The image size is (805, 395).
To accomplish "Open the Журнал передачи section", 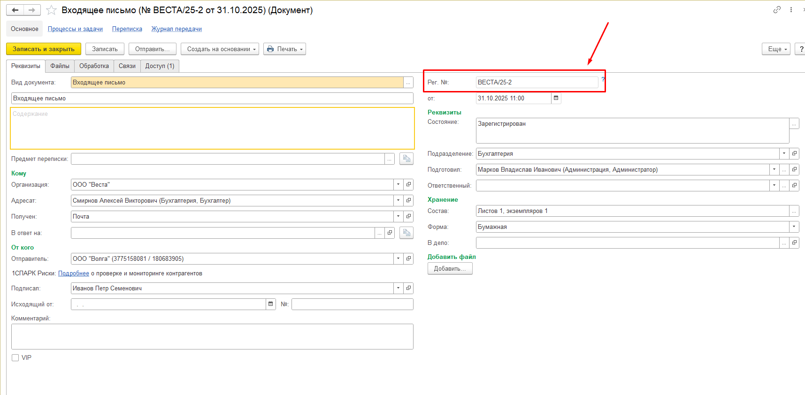I will pyautogui.click(x=176, y=29).
